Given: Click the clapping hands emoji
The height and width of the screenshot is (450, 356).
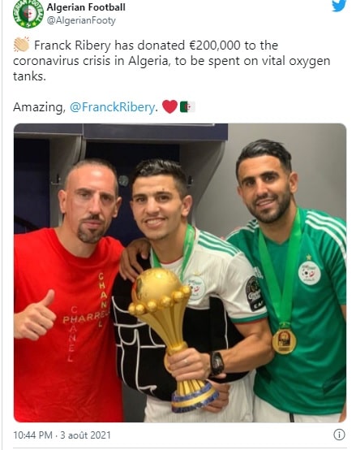Looking at the screenshot, I should (21, 45).
